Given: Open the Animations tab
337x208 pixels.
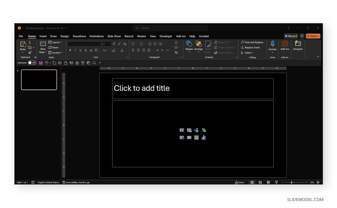Looking at the screenshot, I should (x=96, y=36).
